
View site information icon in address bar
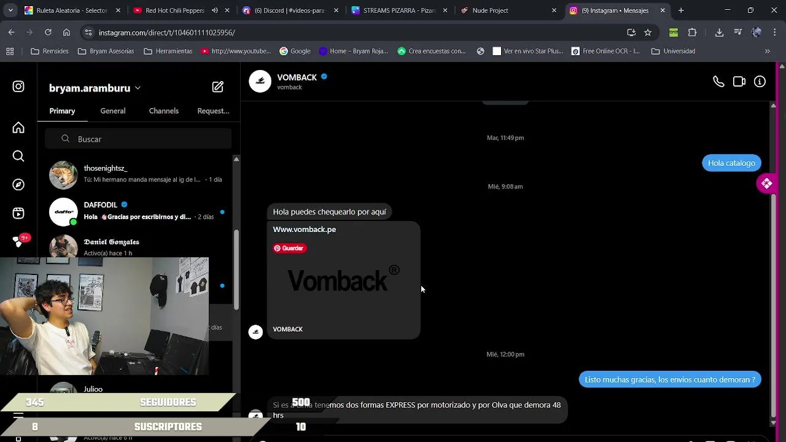(x=88, y=33)
